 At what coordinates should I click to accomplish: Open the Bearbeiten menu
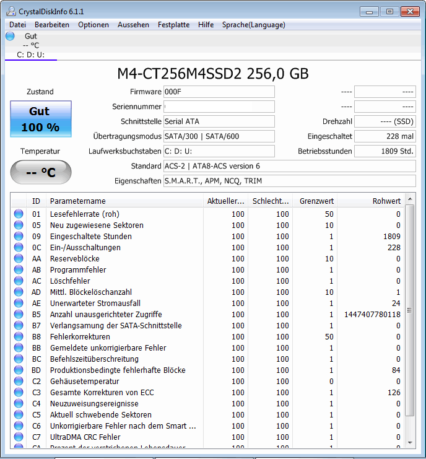(52, 25)
